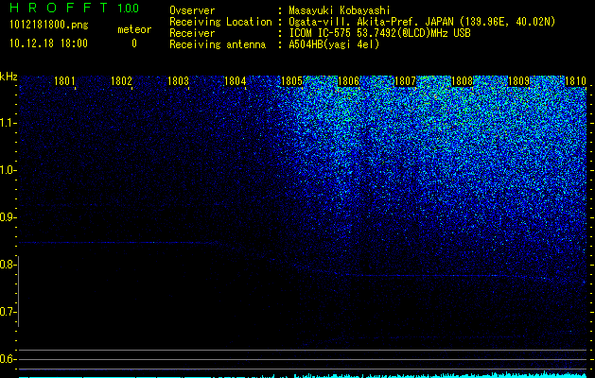Click the cyan signal level graph at bottom

pos(426,374)
